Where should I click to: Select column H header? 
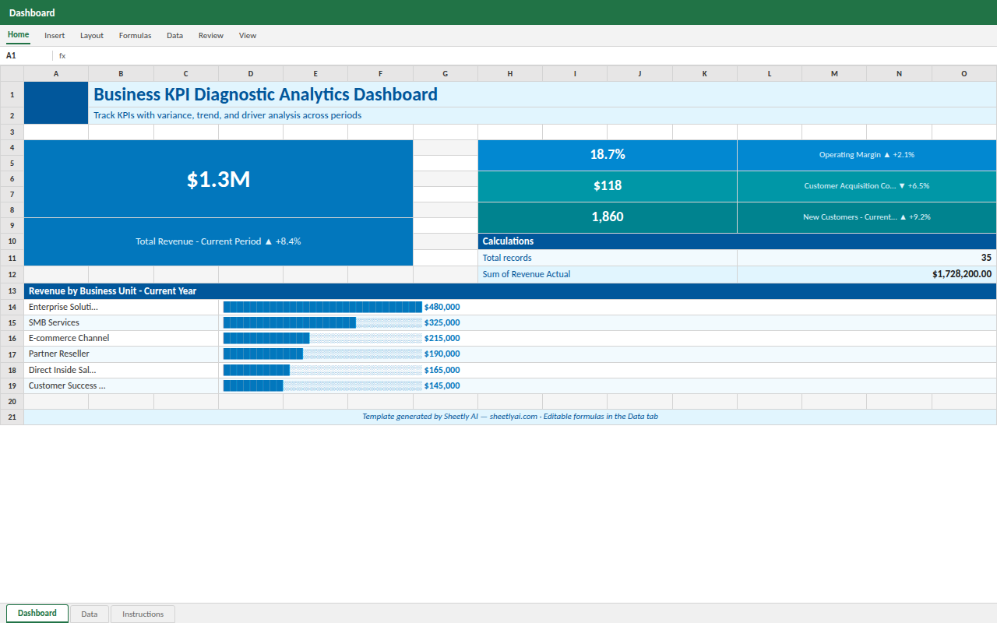pos(510,73)
